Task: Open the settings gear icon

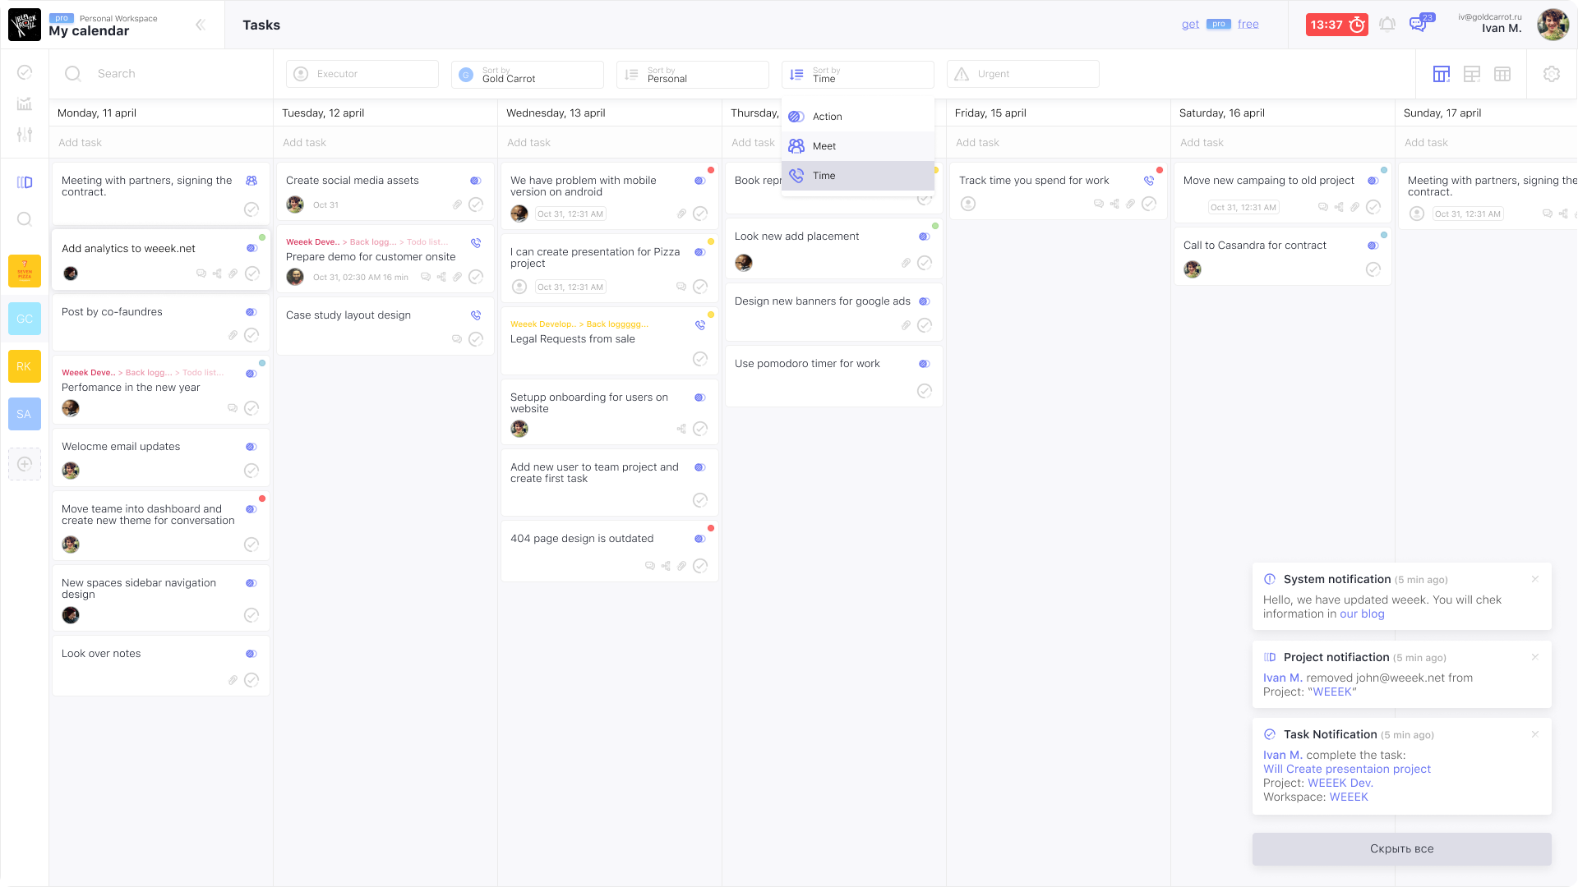Action: 1551,74
